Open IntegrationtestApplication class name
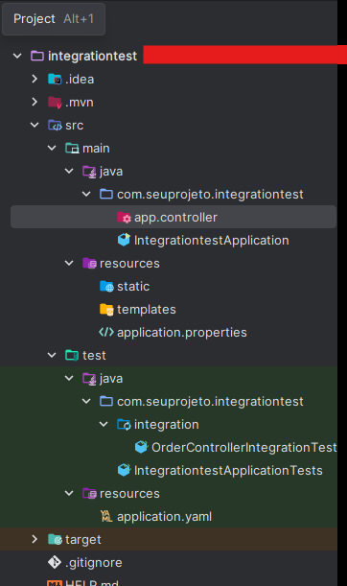This screenshot has height=586, width=347. coord(212,241)
